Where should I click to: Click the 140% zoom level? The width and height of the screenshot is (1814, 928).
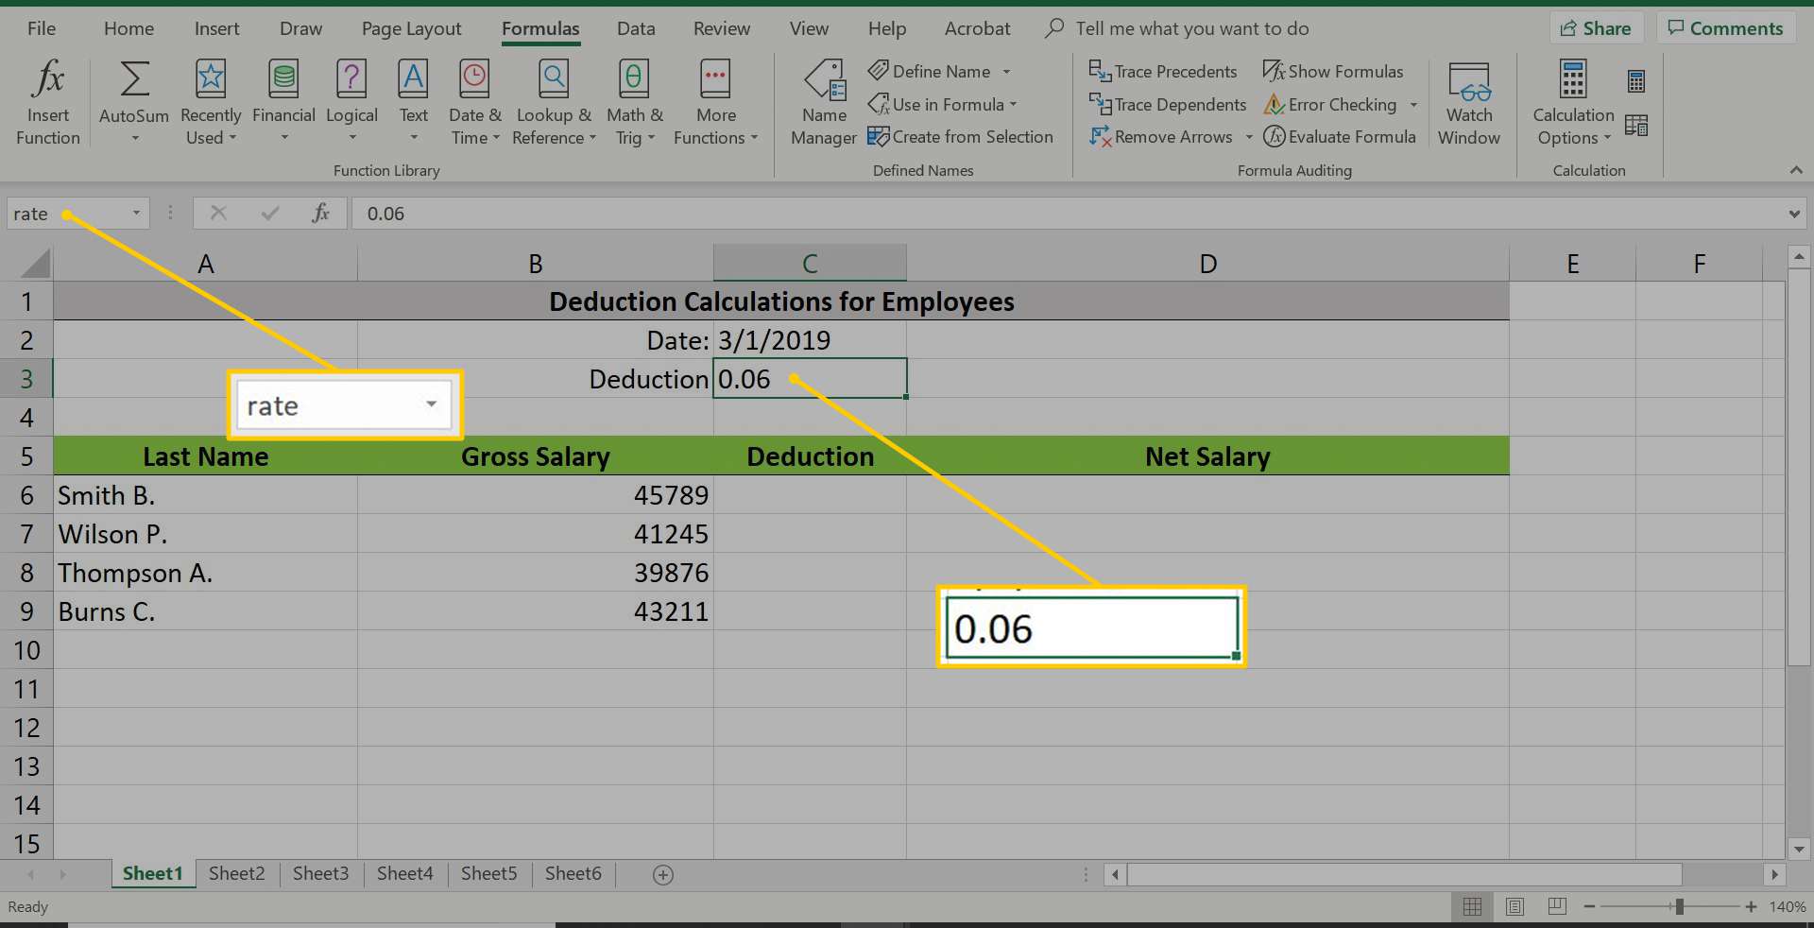pos(1788,907)
